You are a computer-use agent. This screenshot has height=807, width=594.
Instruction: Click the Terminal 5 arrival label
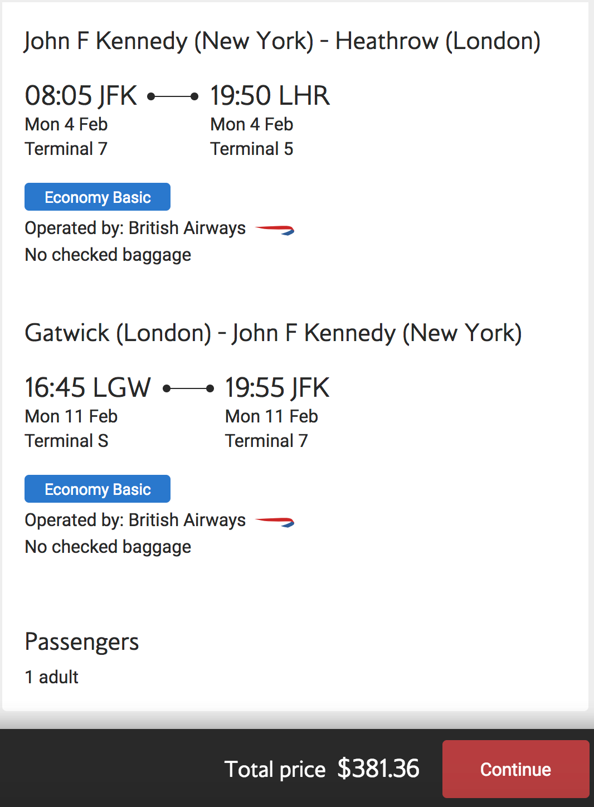tap(251, 149)
